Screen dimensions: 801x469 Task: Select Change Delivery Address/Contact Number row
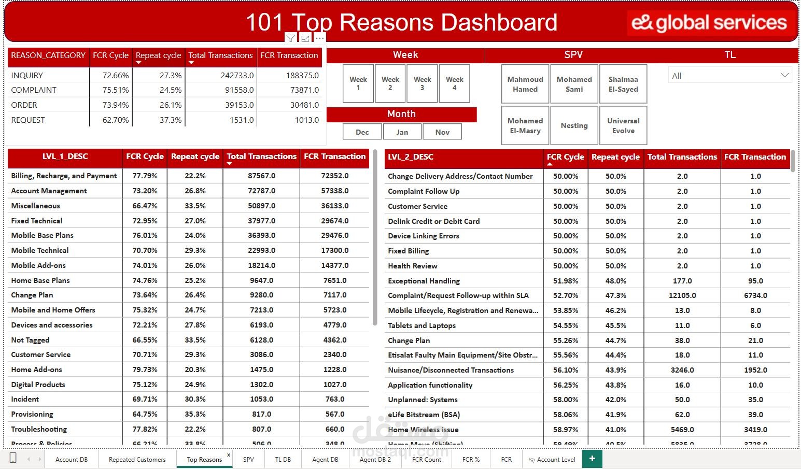[x=587, y=176]
